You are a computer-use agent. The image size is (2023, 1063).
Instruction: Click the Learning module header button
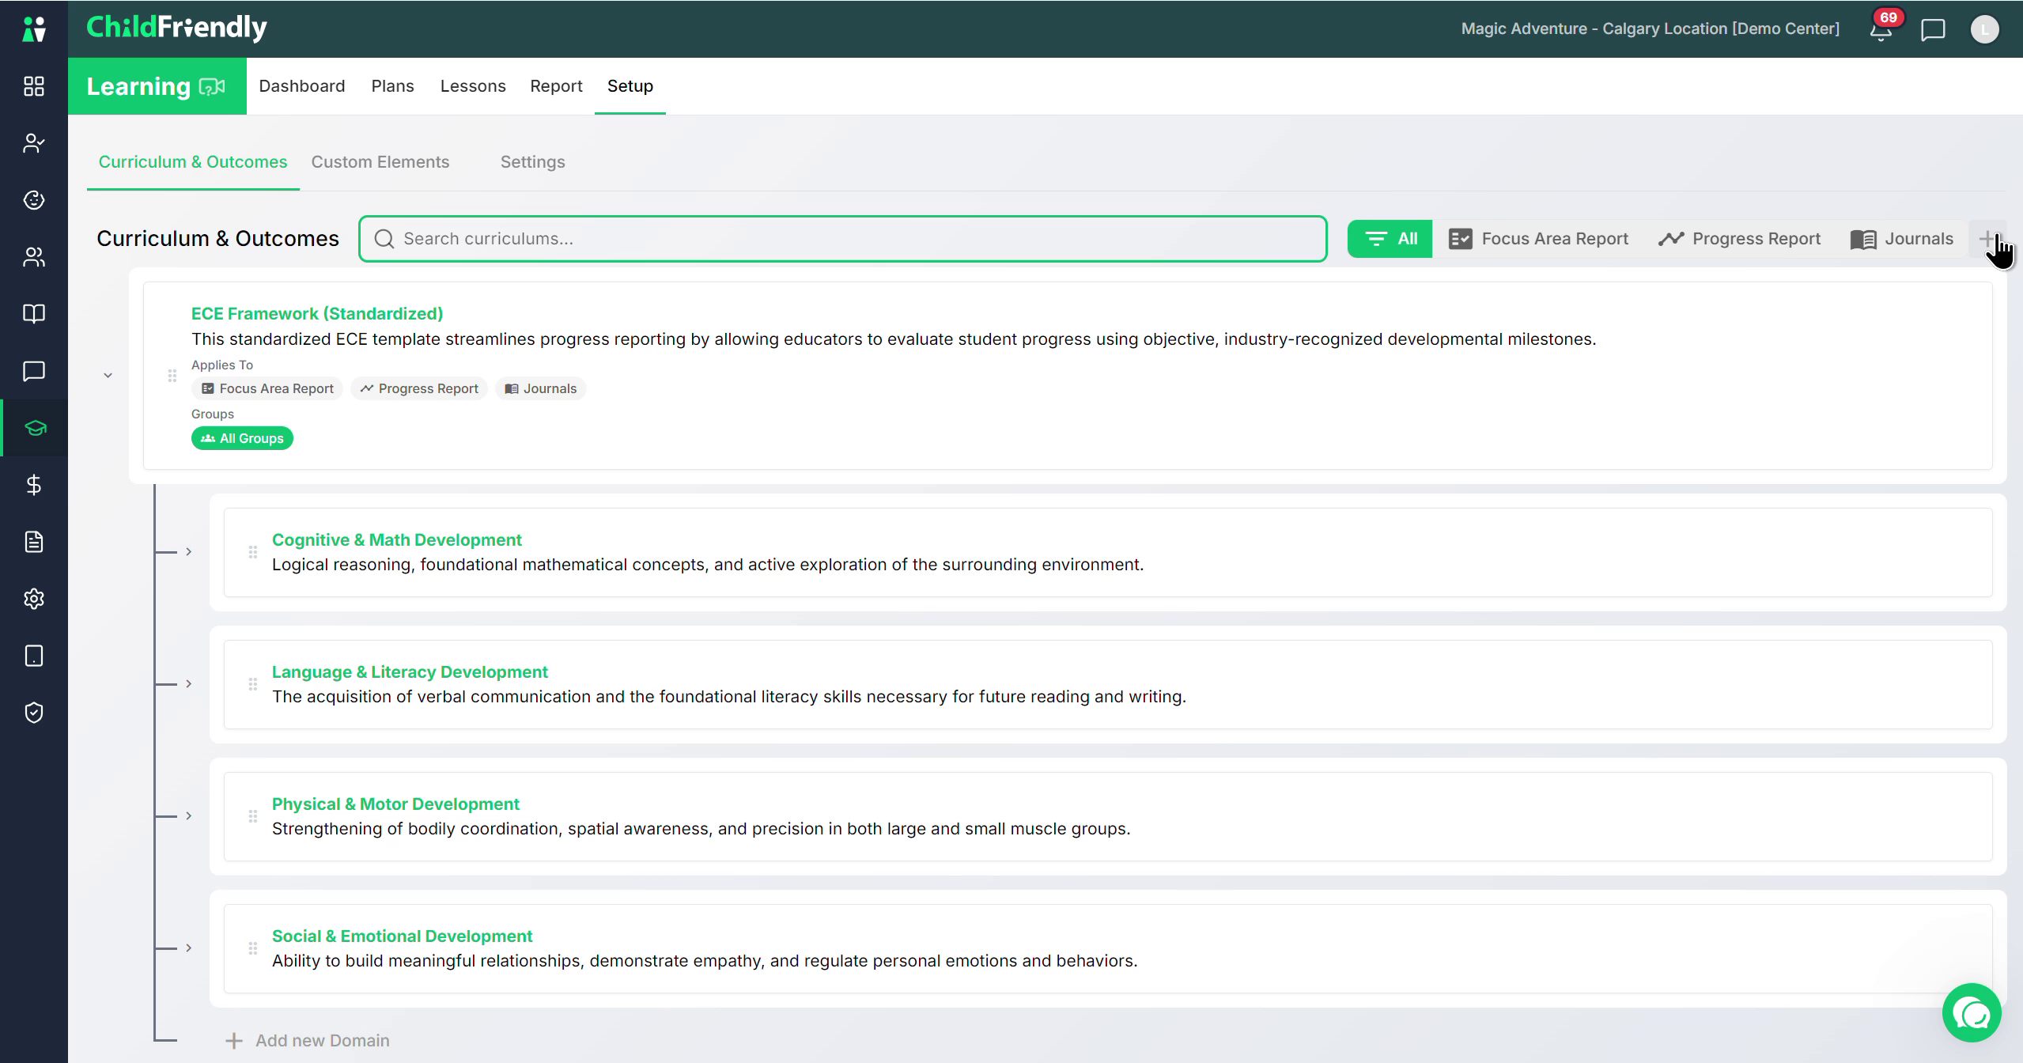[157, 86]
